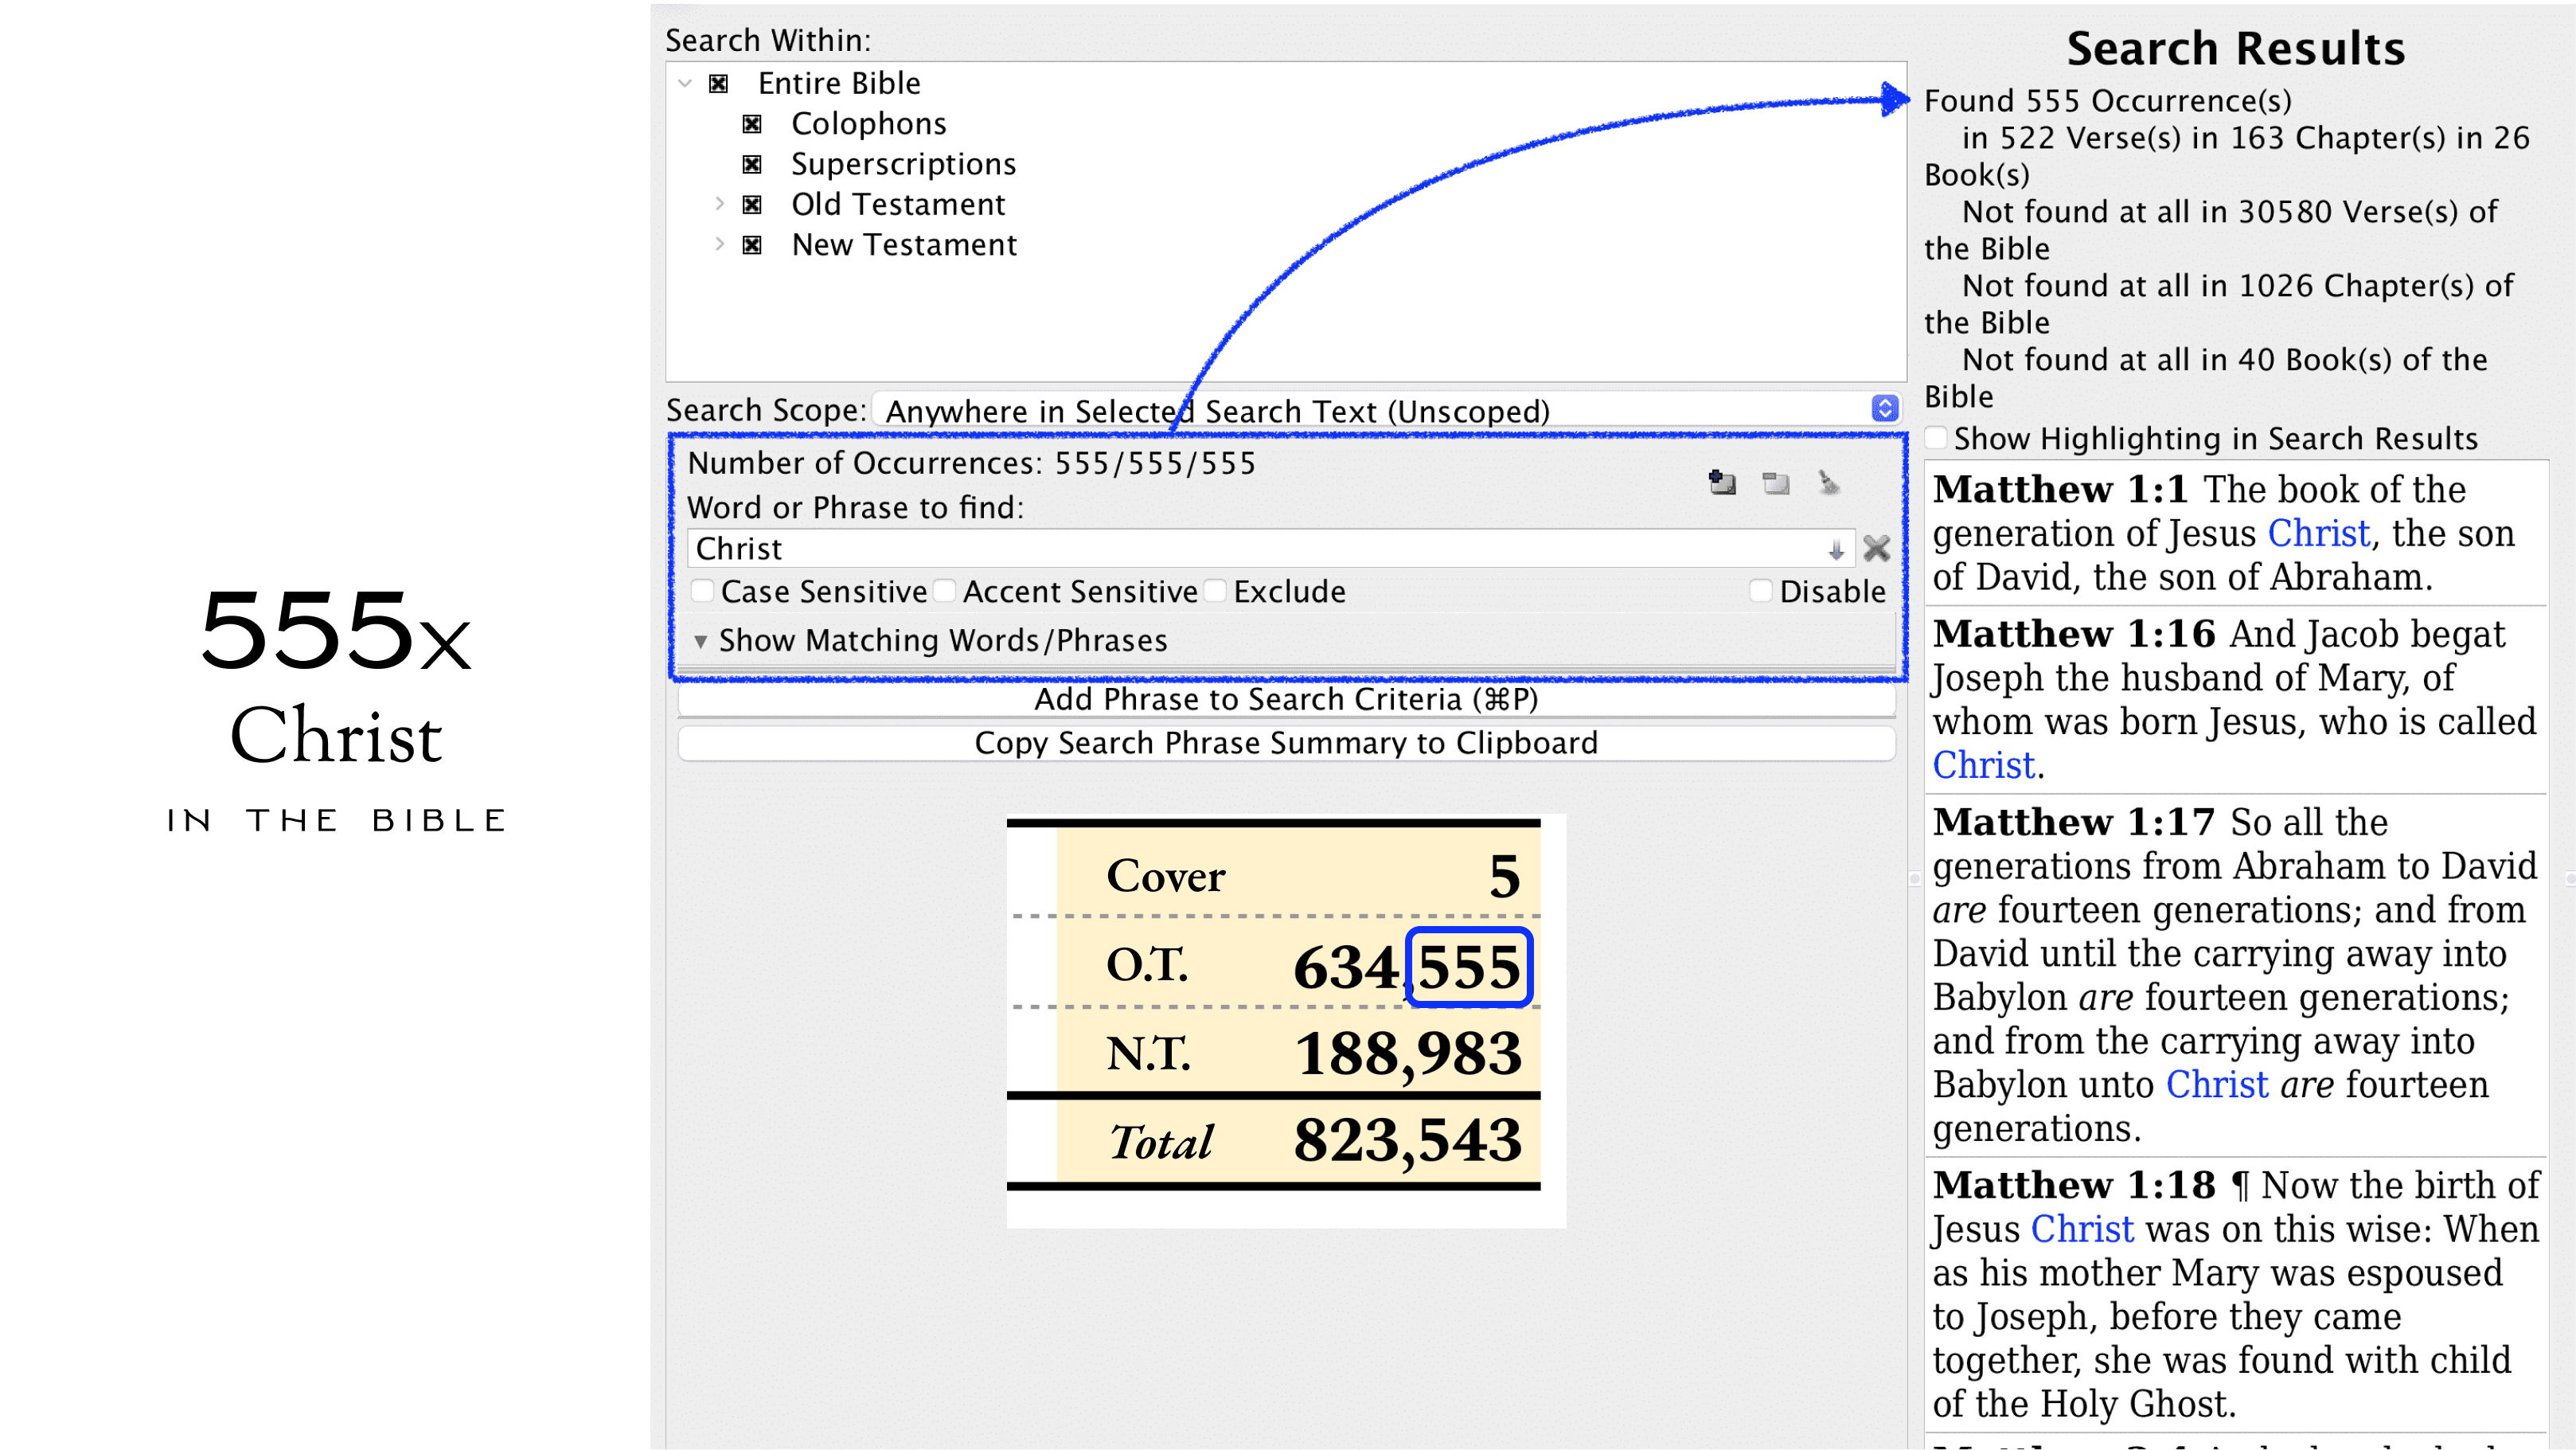Enable Case Sensitive option
This screenshot has width=2576, height=1450.
(703, 591)
